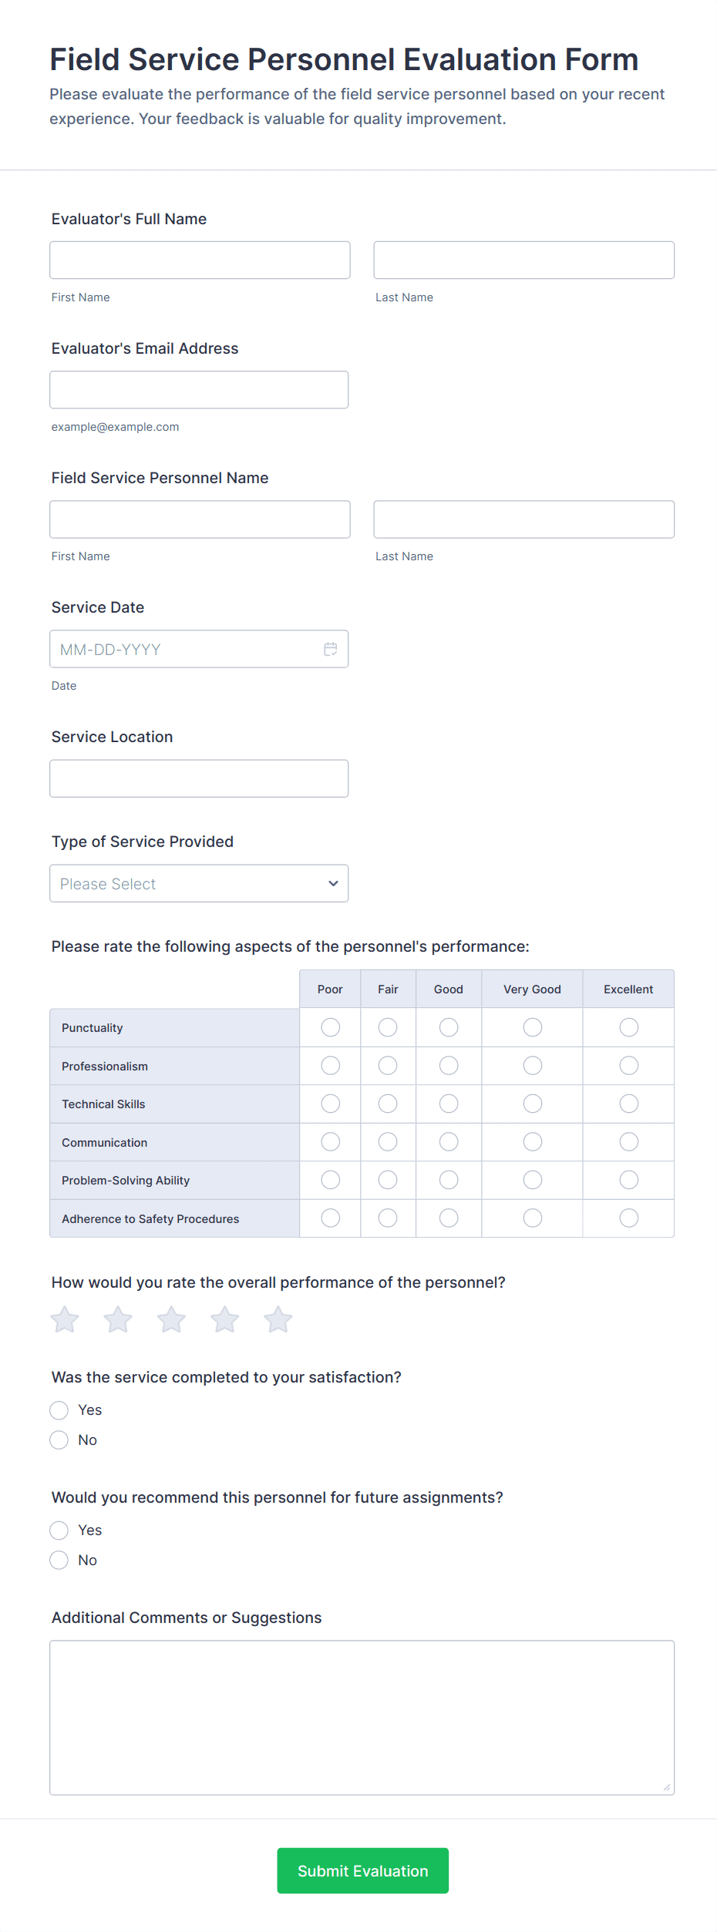Click into Additional Comments or Suggestions textarea

point(362,1717)
